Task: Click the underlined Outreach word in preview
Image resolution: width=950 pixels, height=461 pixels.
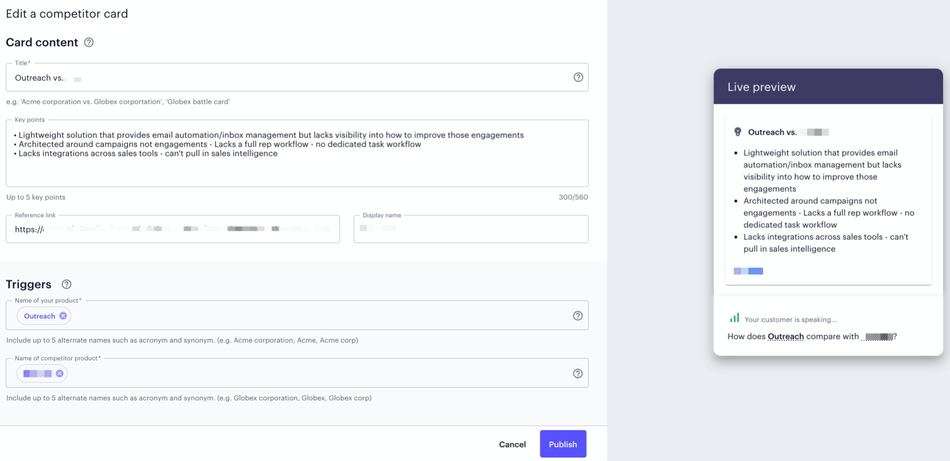Action: pos(786,337)
